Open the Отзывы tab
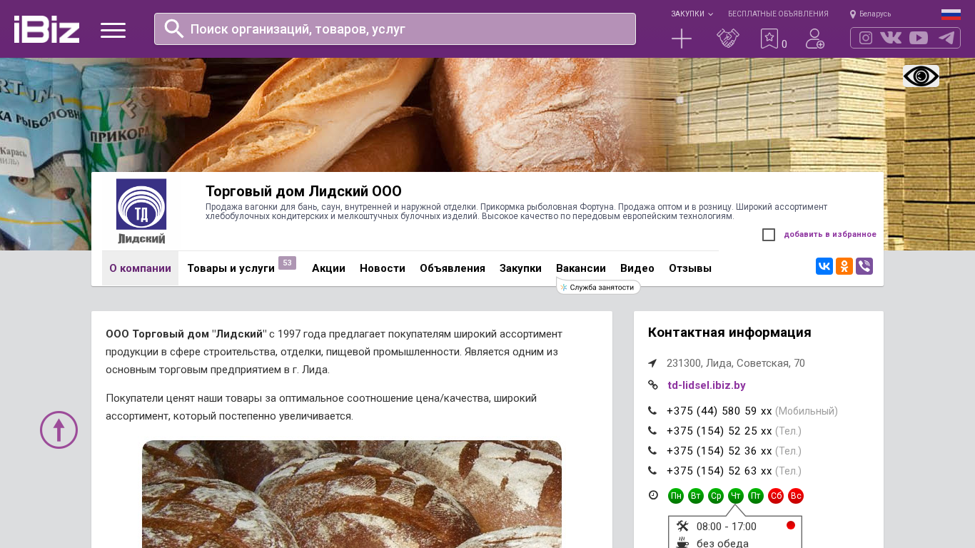The image size is (975, 548). pos(690,268)
